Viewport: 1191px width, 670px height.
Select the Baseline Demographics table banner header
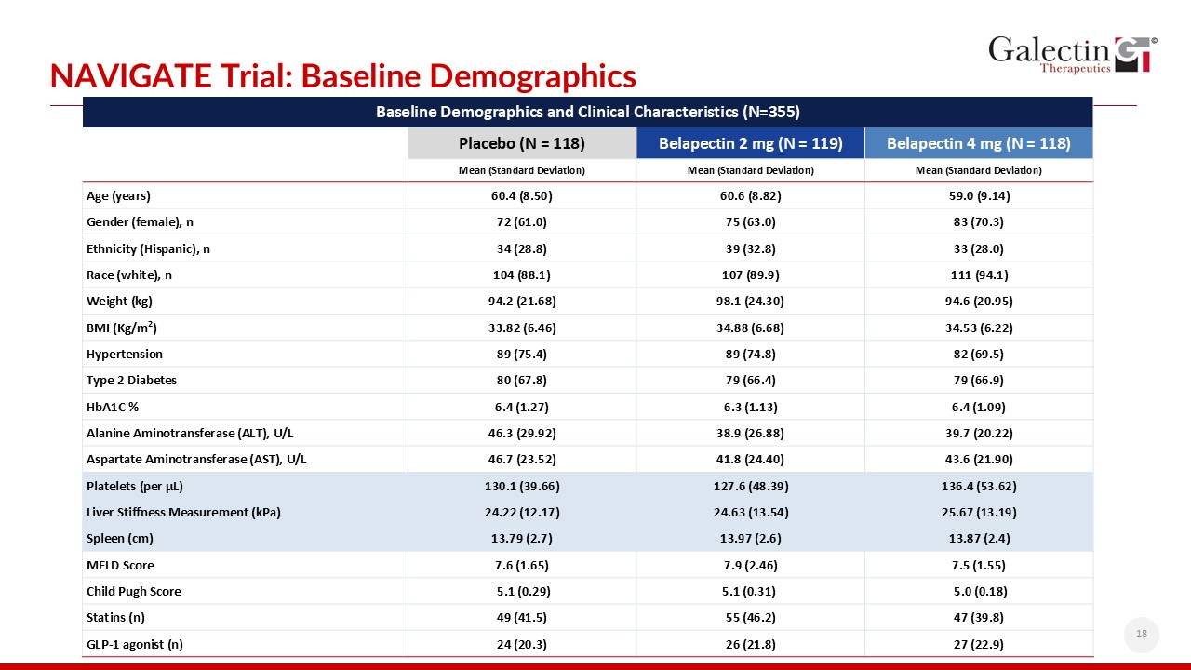pyautogui.click(x=587, y=112)
